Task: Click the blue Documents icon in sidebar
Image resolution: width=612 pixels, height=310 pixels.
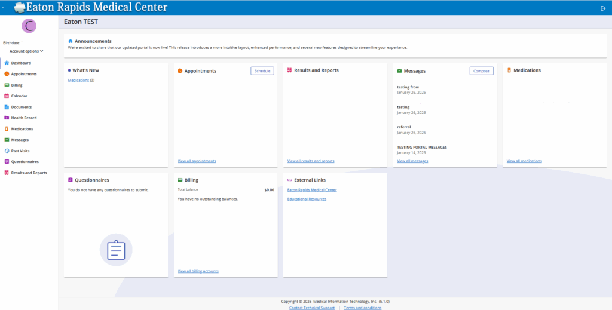Action: coord(7,107)
